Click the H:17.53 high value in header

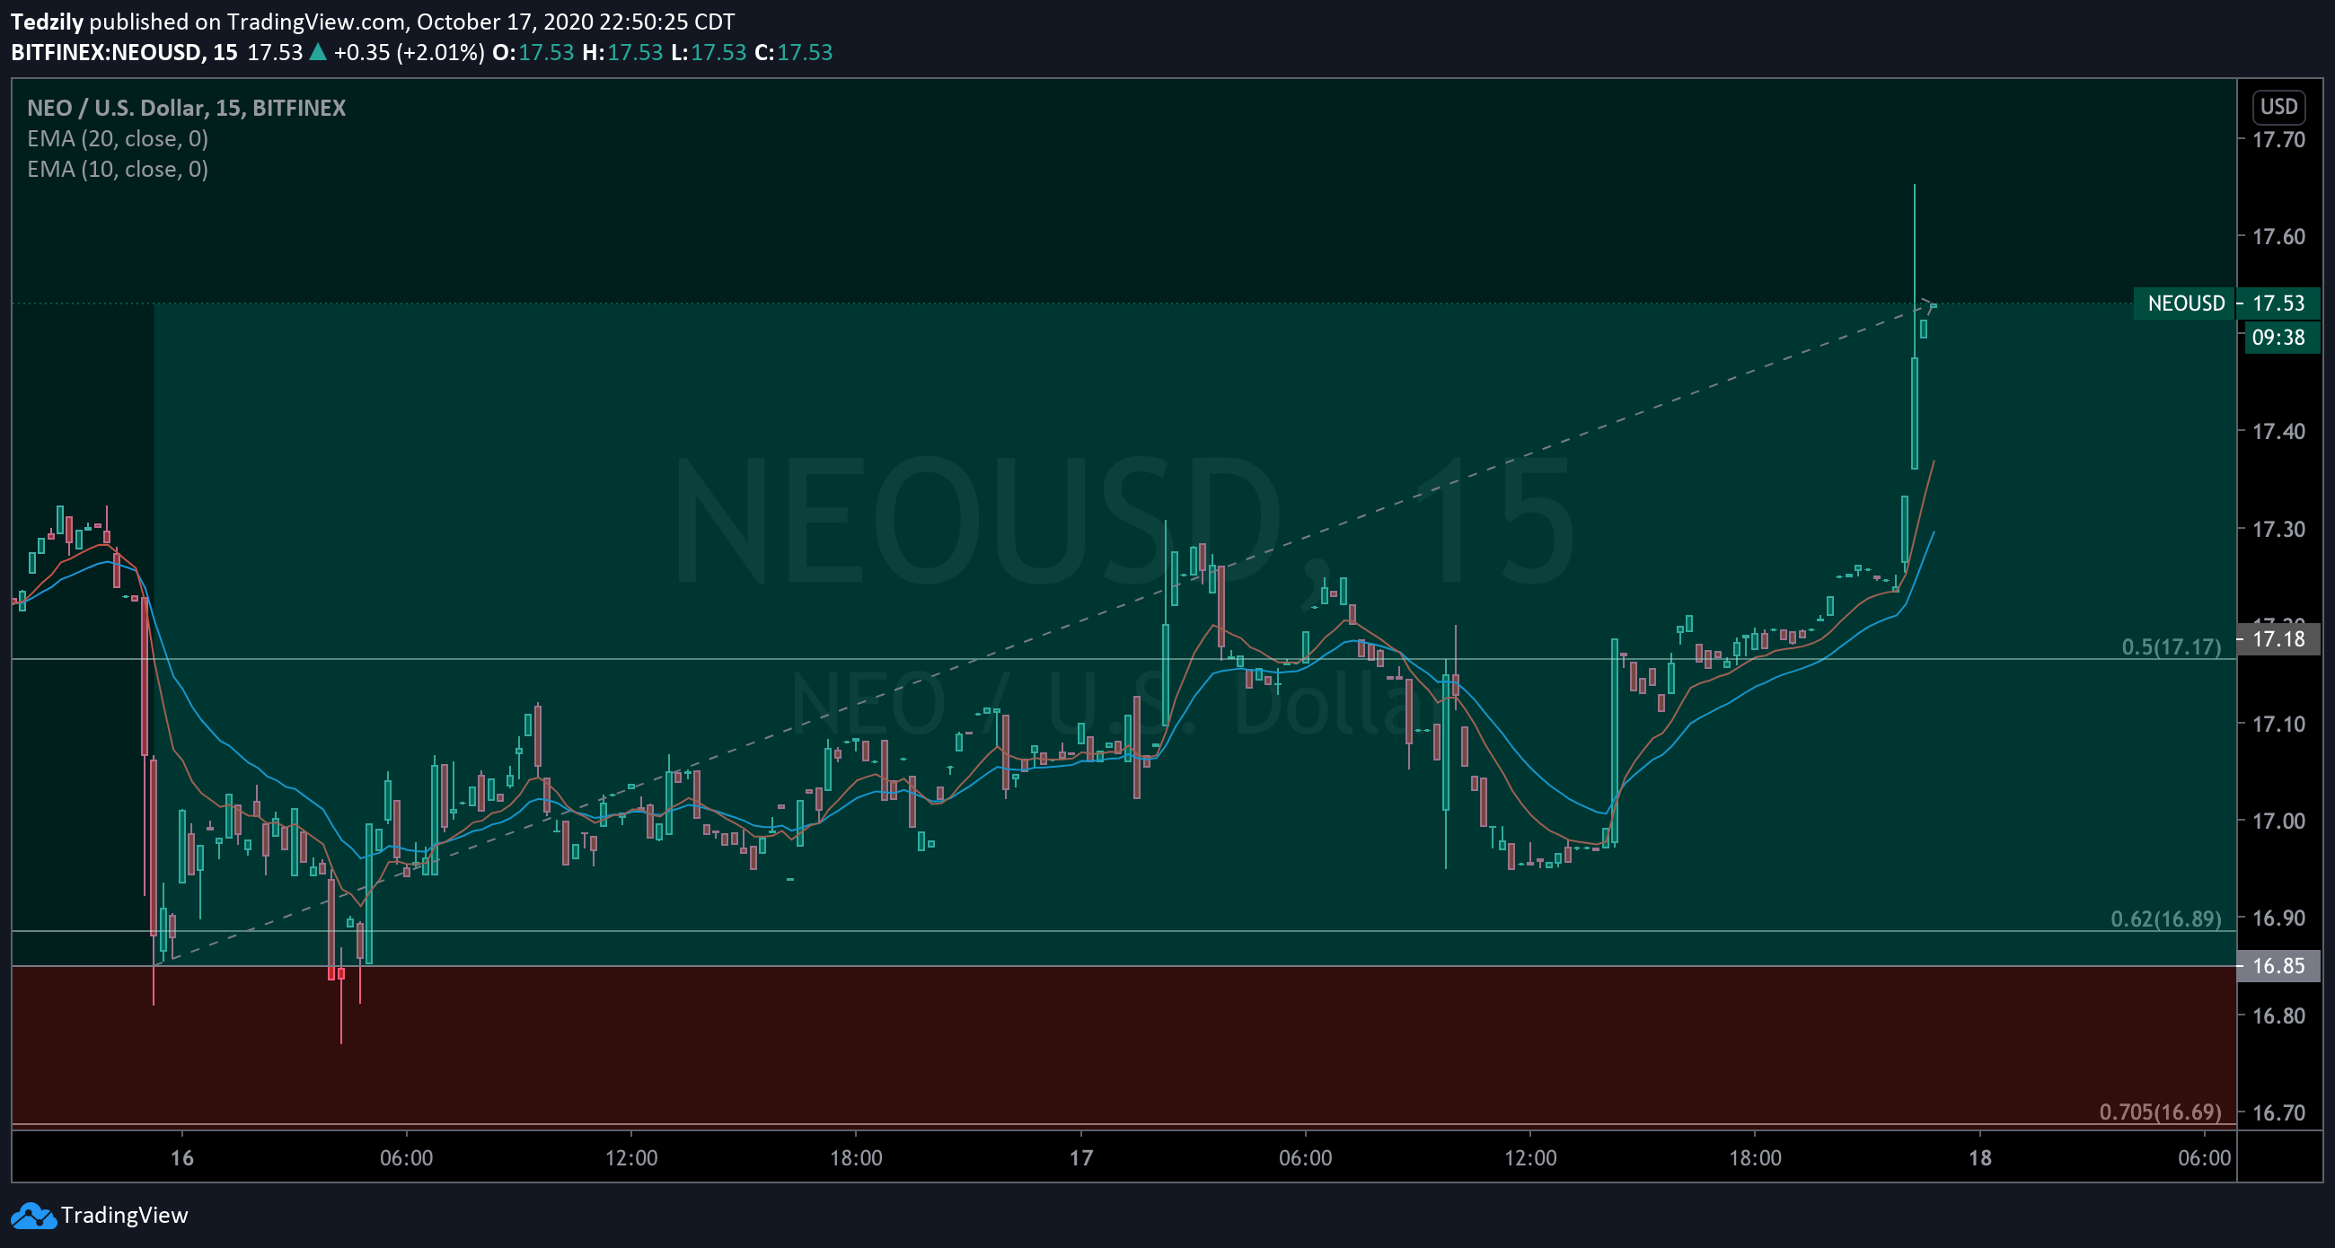pyautogui.click(x=622, y=53)
